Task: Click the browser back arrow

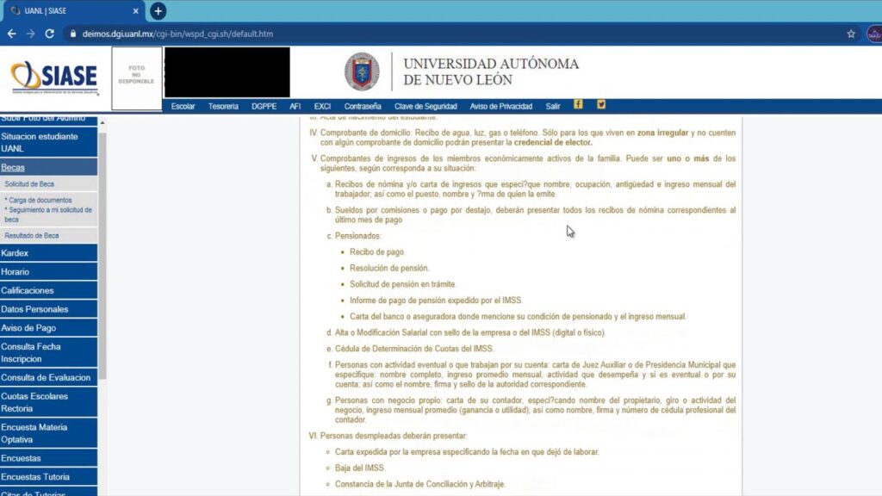Action: (x=12, y=34)
